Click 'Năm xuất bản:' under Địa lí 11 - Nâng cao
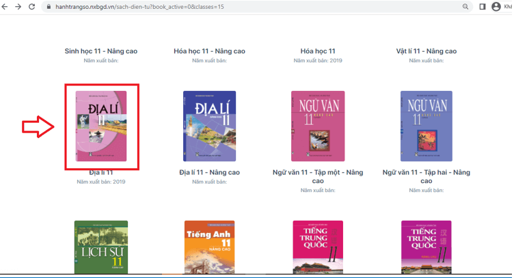Image resolution: width=514 pixels, height=278 pixels. (209, 182)
